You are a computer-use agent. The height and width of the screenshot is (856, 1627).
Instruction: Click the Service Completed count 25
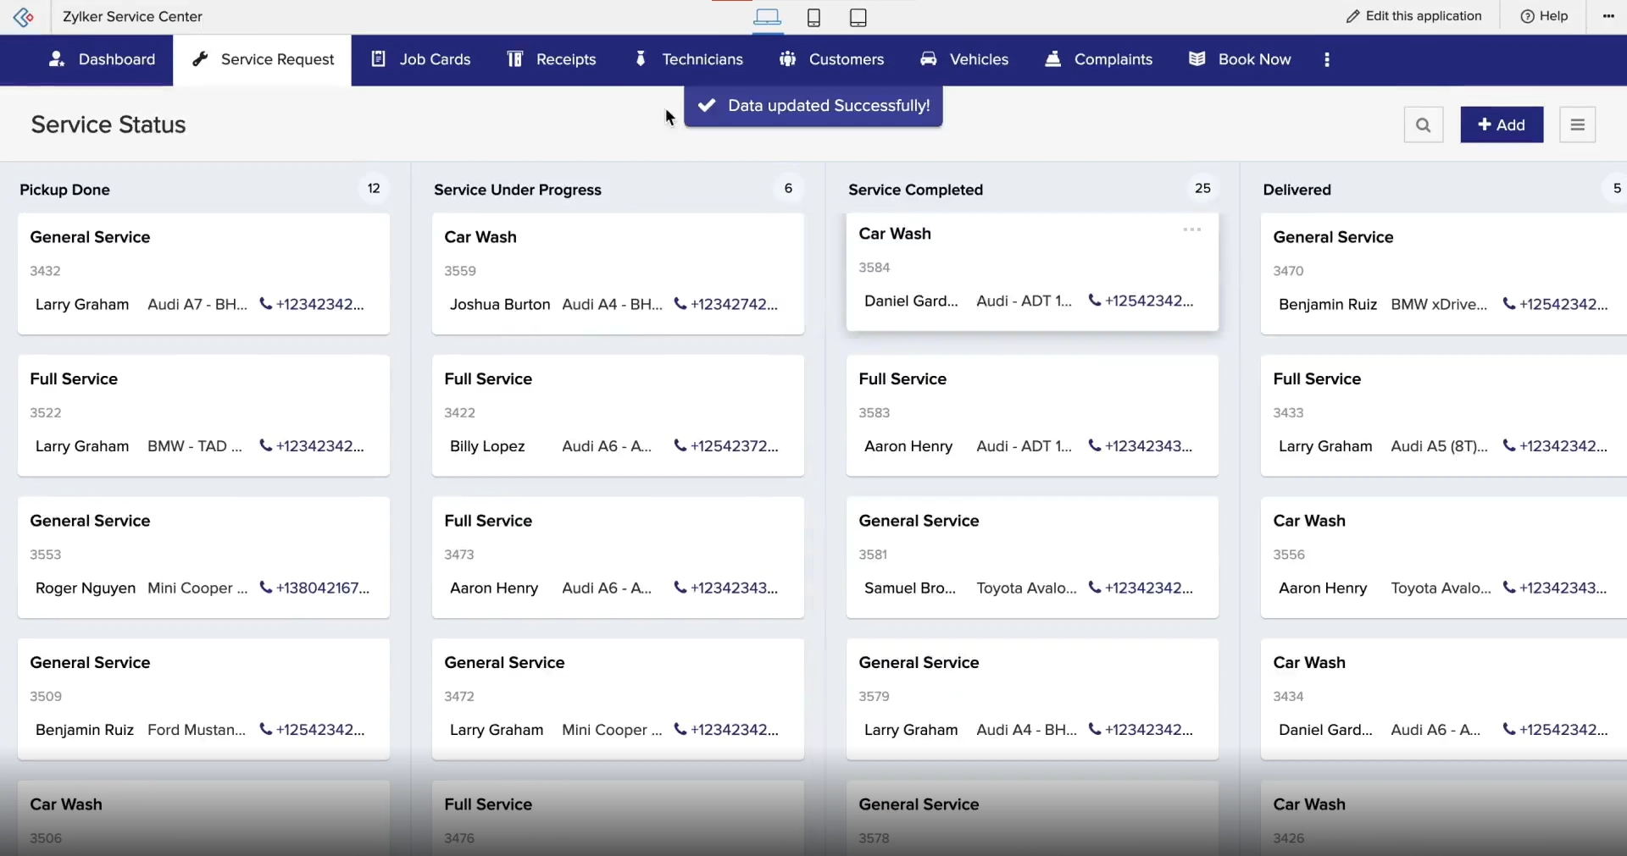pos(1202,188)
